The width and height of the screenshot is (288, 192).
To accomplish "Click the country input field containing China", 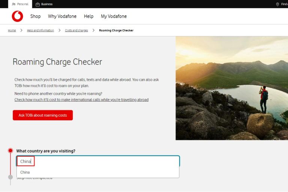I will click(x=97, y=161).
